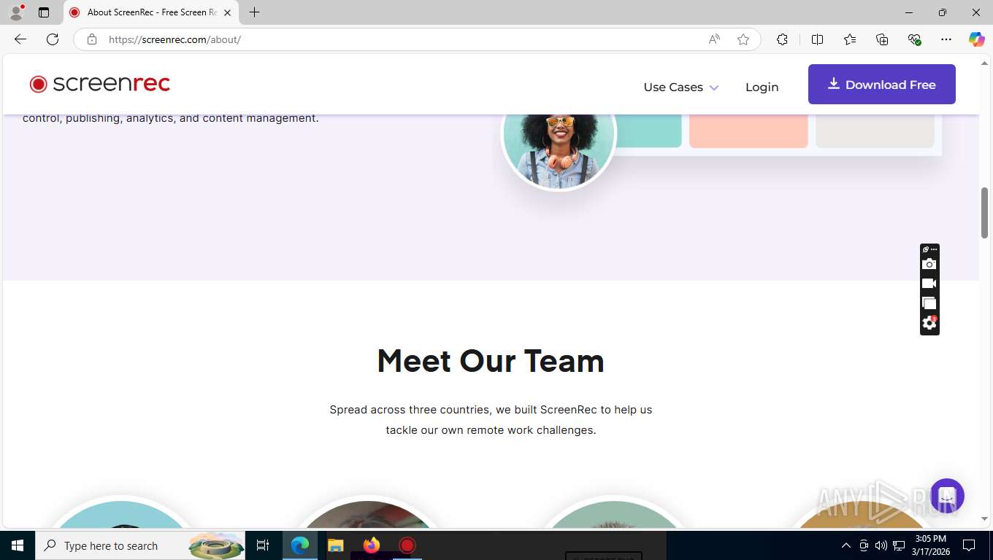
Task: Toggle Split screen view
Action: click(x=817, y=39)
